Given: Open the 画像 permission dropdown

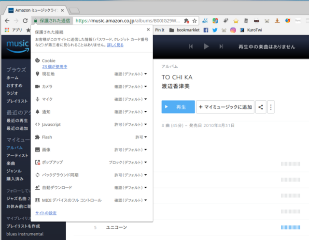Looking at the screenshot, I should tap(131, 150).
